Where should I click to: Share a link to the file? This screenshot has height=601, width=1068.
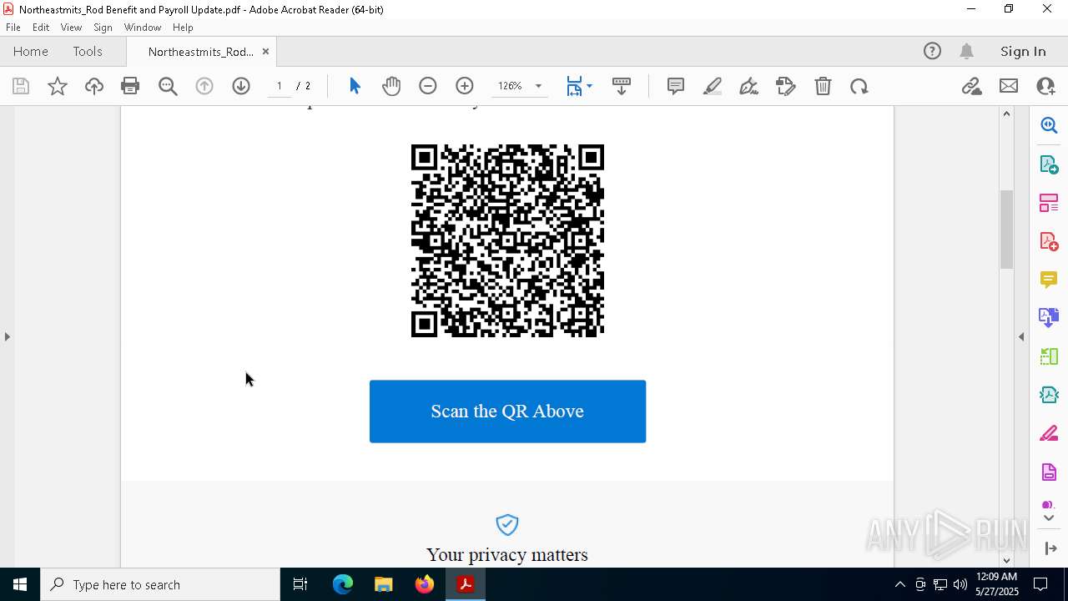[x=971, y=86]
